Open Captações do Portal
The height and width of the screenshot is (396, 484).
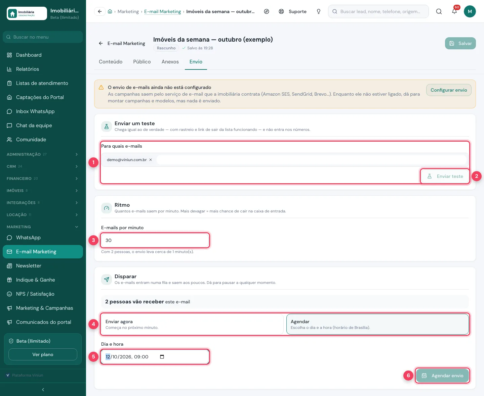pyautogui.click(x=43, y=97)
